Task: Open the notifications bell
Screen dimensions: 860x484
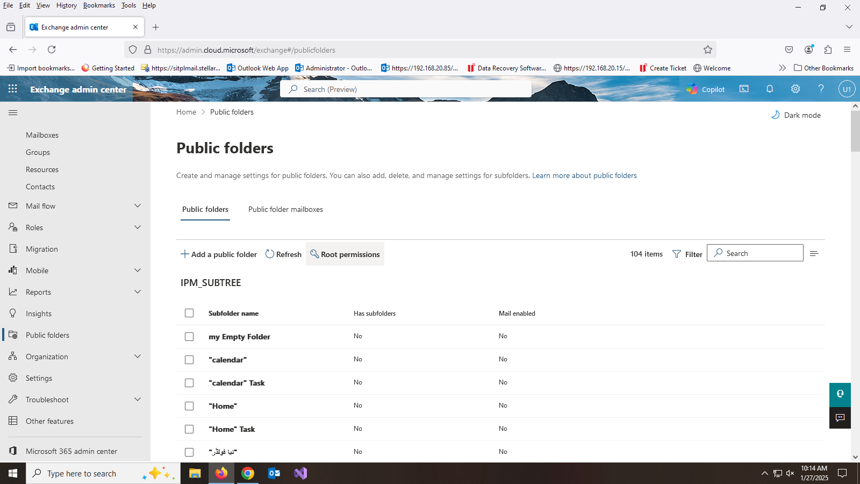Action: tap(770, 89)
